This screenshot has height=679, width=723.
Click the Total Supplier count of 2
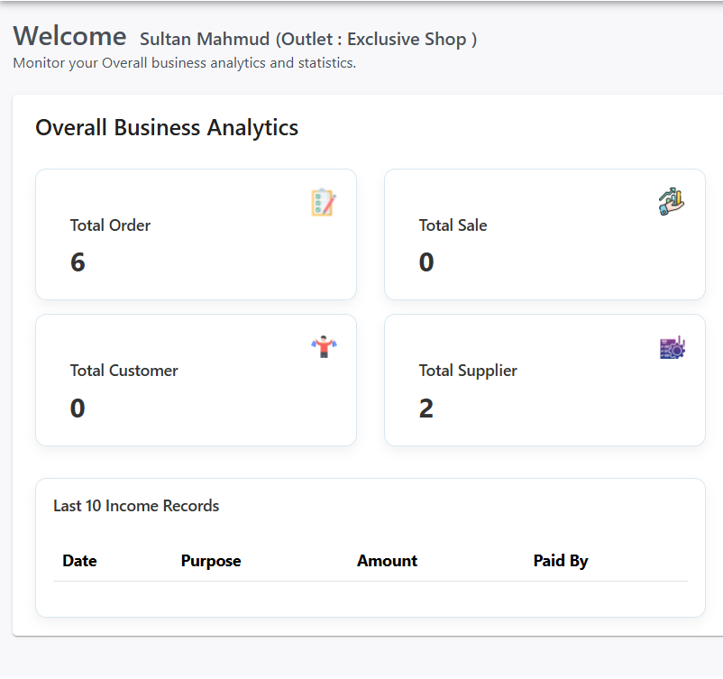point(426,408)
